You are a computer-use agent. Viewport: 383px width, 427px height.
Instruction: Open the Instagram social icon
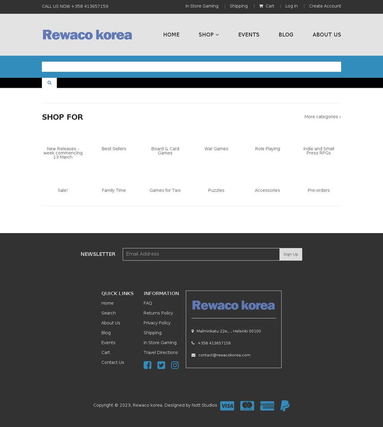175,365
